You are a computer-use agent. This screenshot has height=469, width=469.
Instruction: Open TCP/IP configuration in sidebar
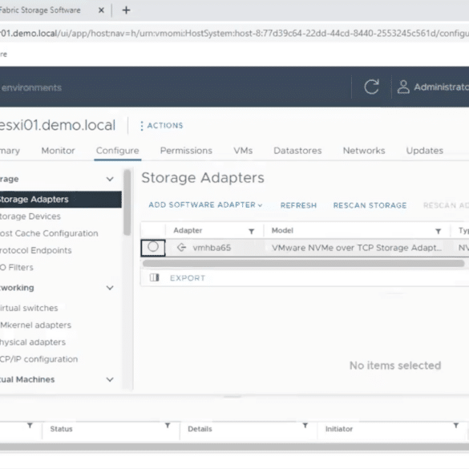coord(38,359)
